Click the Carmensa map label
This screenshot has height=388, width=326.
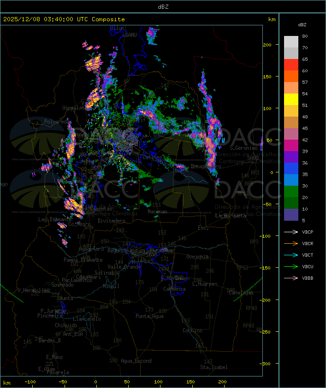pyautogui.click(x=174, y=289)
